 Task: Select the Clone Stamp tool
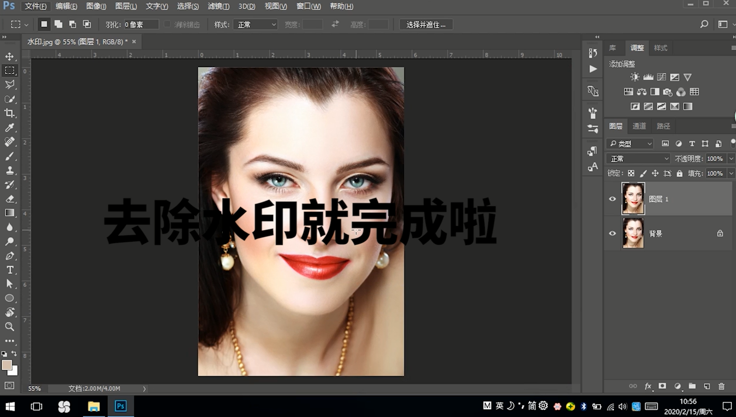[x=9, y=170]
